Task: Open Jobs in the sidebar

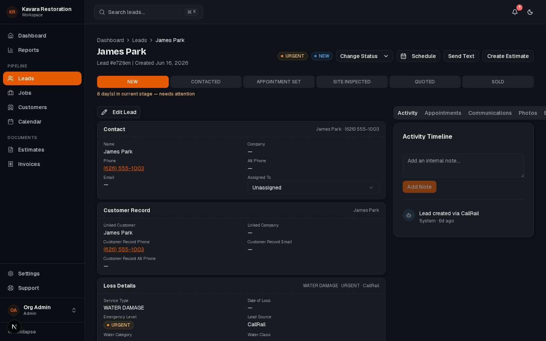Action: point(42,93)
